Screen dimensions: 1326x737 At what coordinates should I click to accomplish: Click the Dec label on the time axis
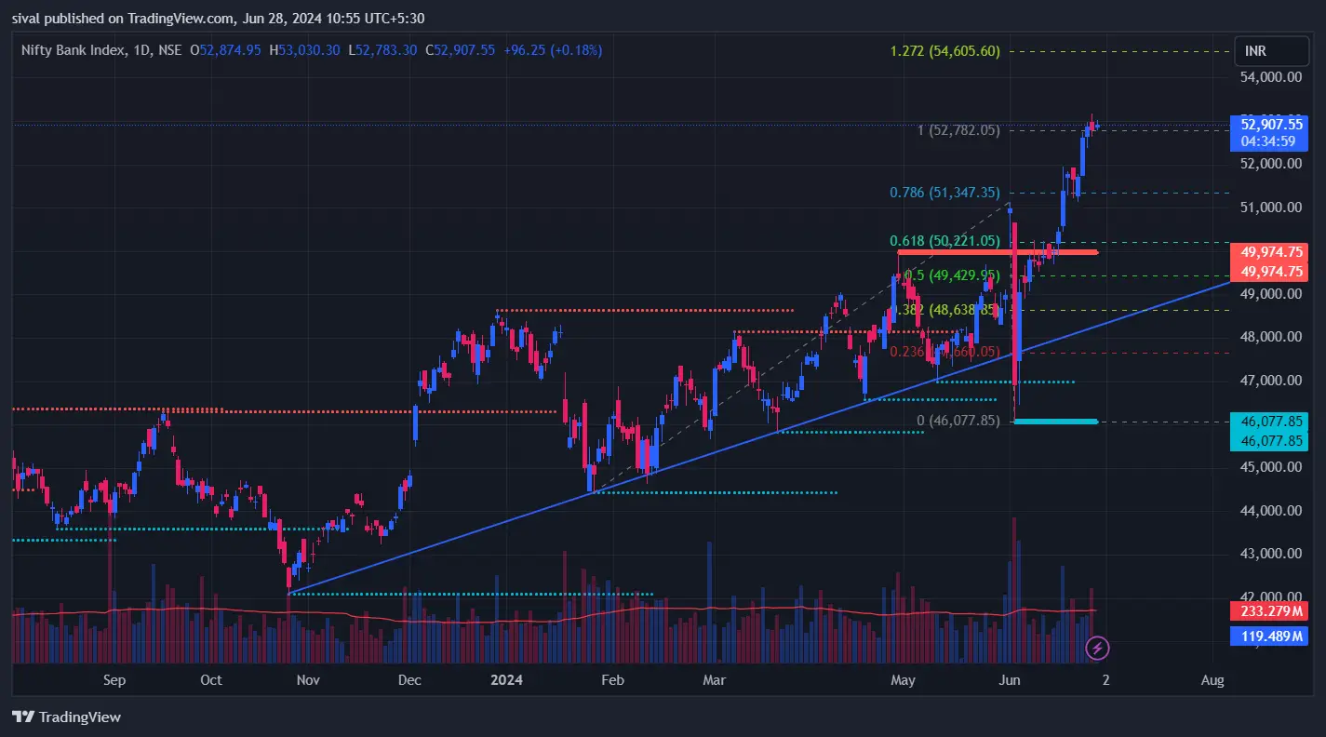click(x=409, y=680)
